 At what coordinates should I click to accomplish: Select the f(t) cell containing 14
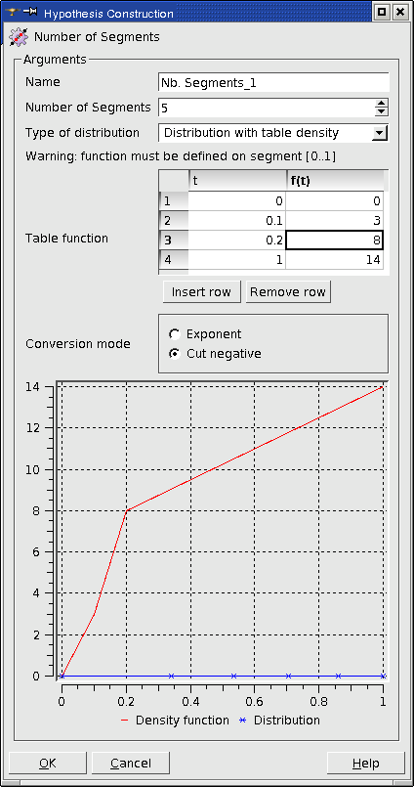click(x=335, y=260)
